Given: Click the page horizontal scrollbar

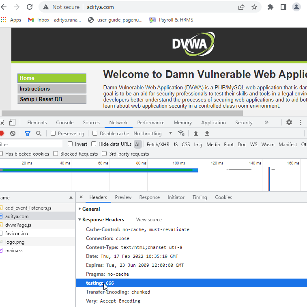Looking at the screenshot, I should pyautogui.click(x=122, y=113).
